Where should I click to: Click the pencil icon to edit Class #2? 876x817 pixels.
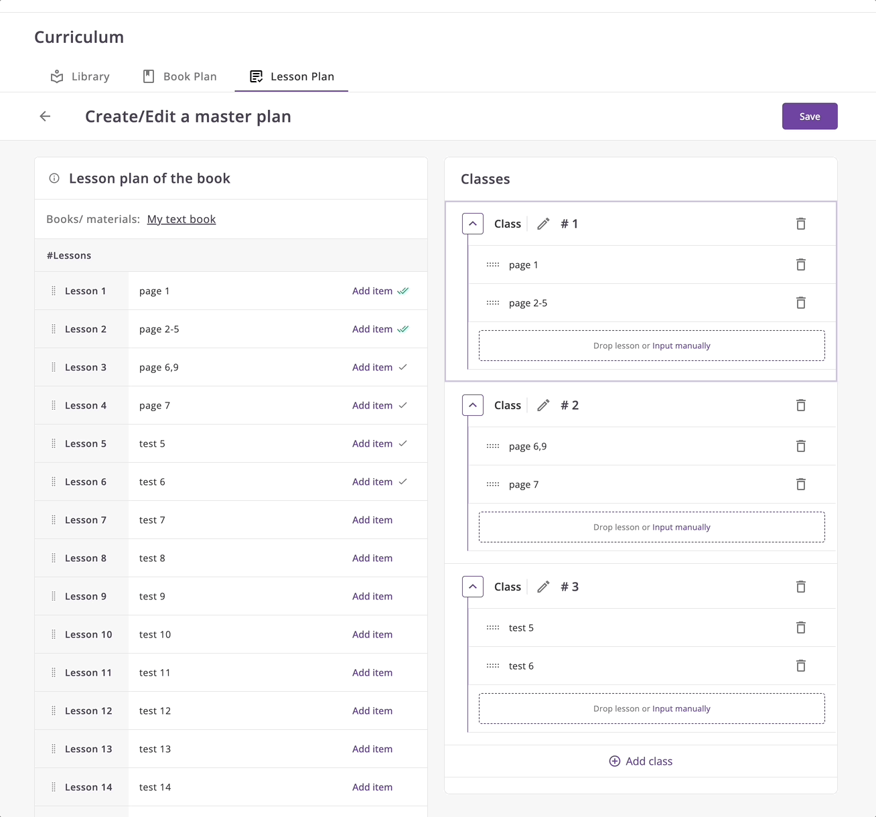(x=543, y=405)
